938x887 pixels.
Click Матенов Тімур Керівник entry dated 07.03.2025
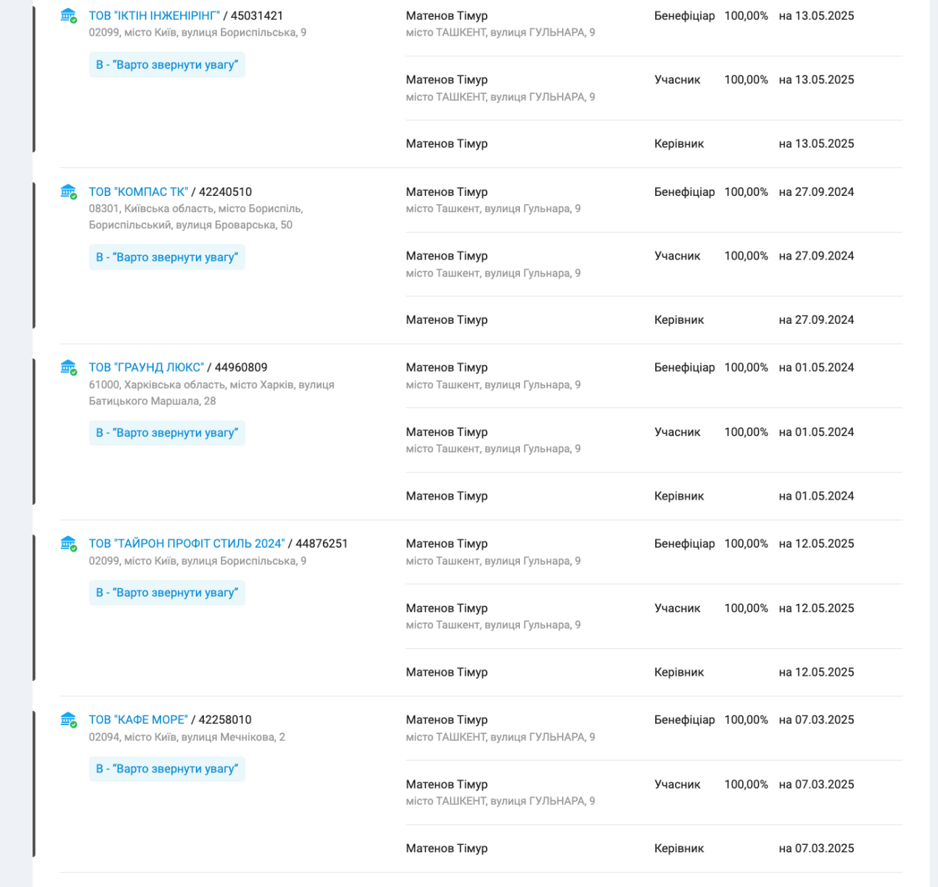tap(447, 849)
